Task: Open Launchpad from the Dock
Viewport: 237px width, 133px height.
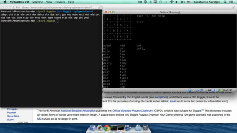Action: coord(100,128)
